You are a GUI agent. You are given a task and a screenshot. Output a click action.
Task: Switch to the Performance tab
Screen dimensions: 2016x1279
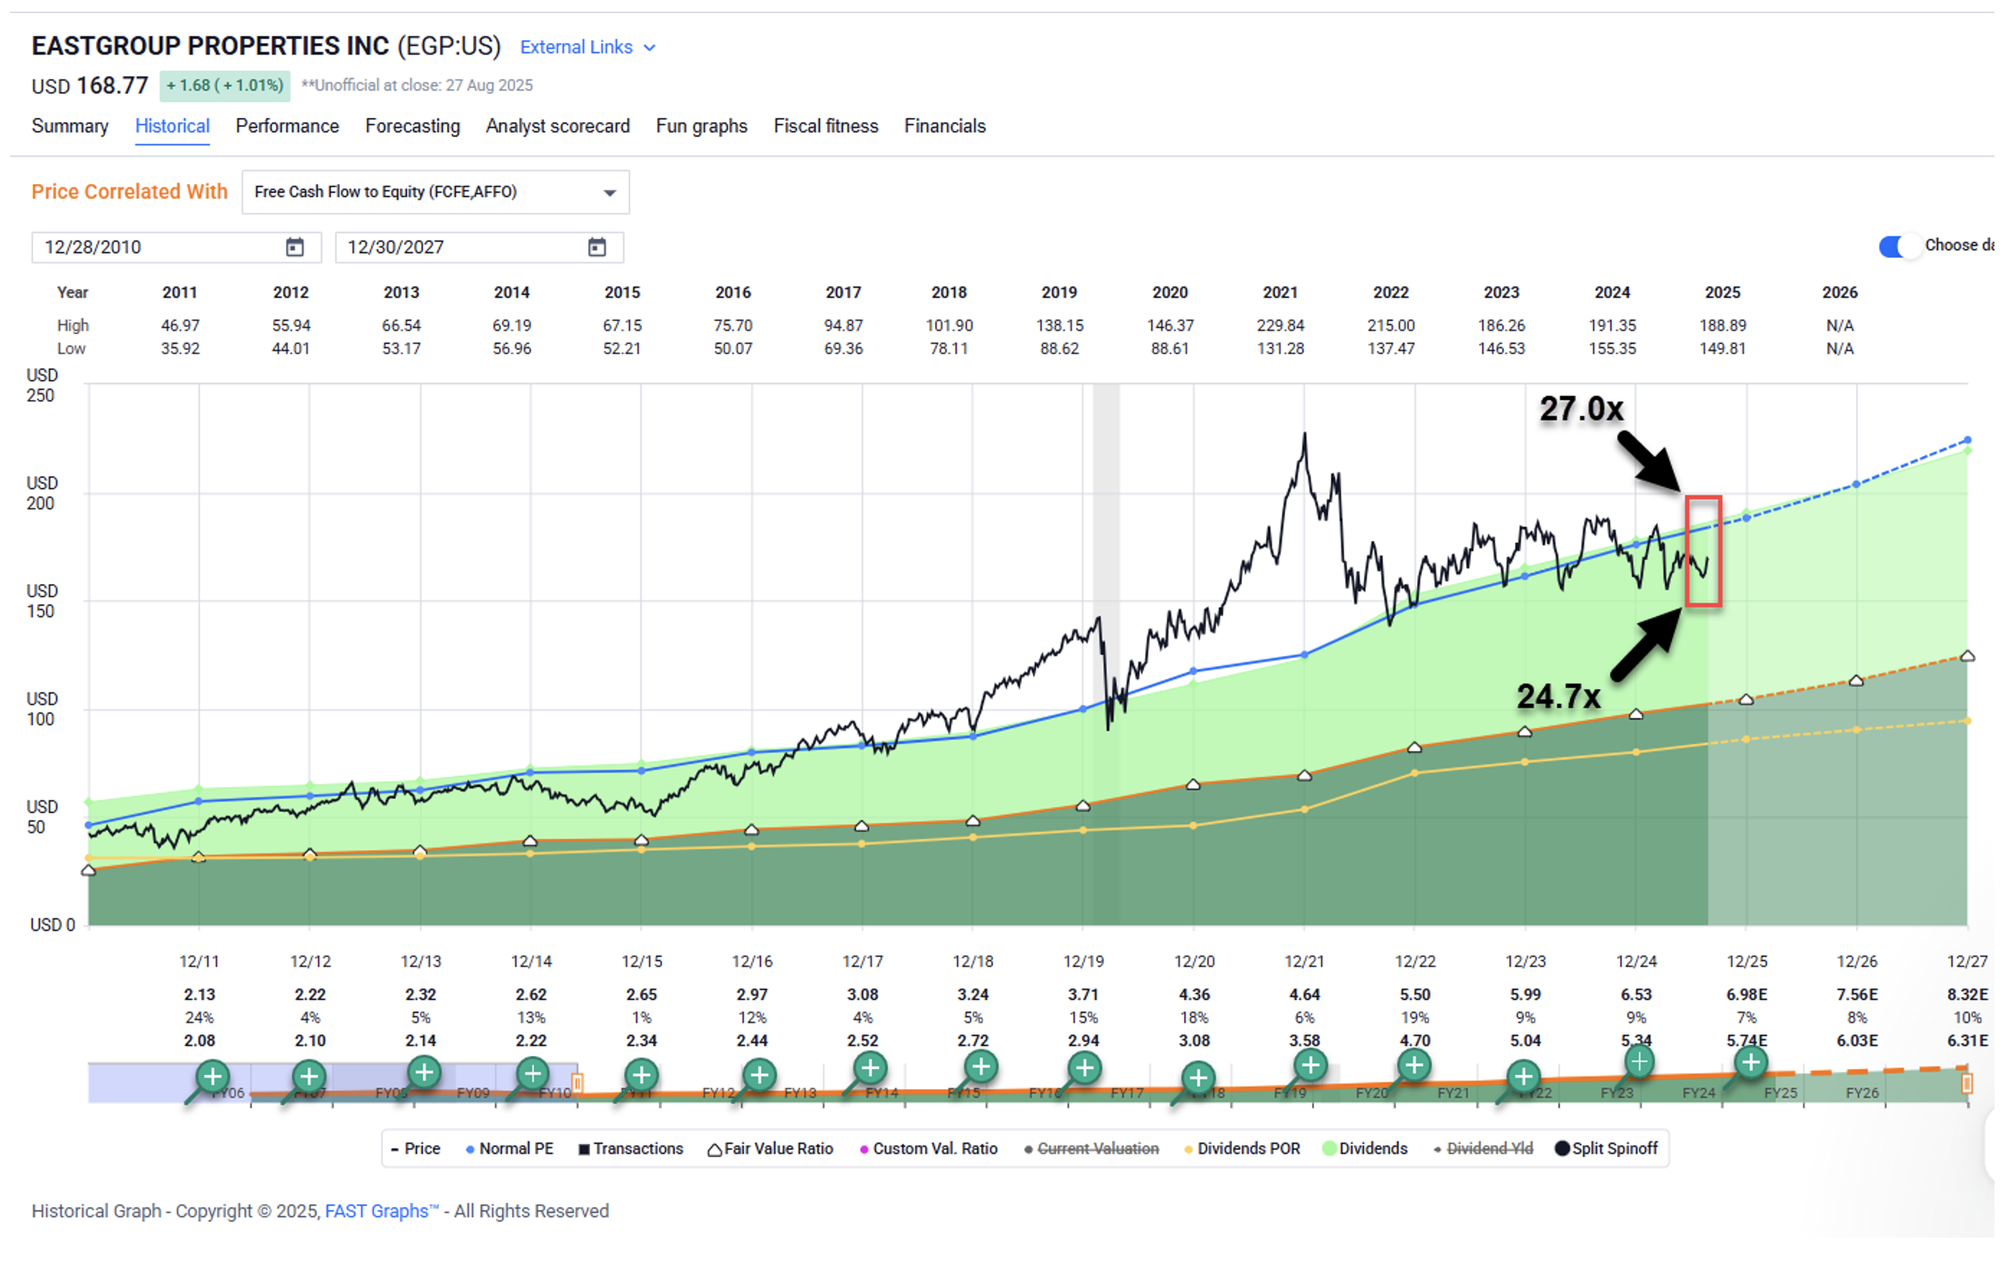[287, 126]
